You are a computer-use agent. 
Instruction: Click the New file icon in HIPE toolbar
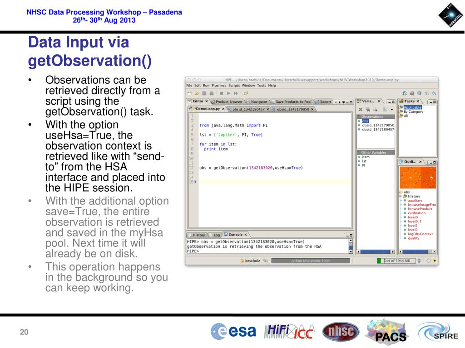pos(189,93)
